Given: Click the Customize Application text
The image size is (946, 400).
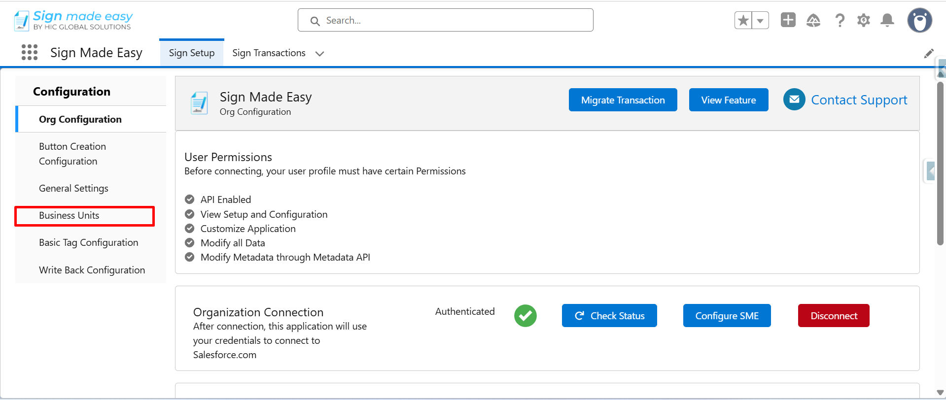Looking at the screenshot, I should (248, 229).
